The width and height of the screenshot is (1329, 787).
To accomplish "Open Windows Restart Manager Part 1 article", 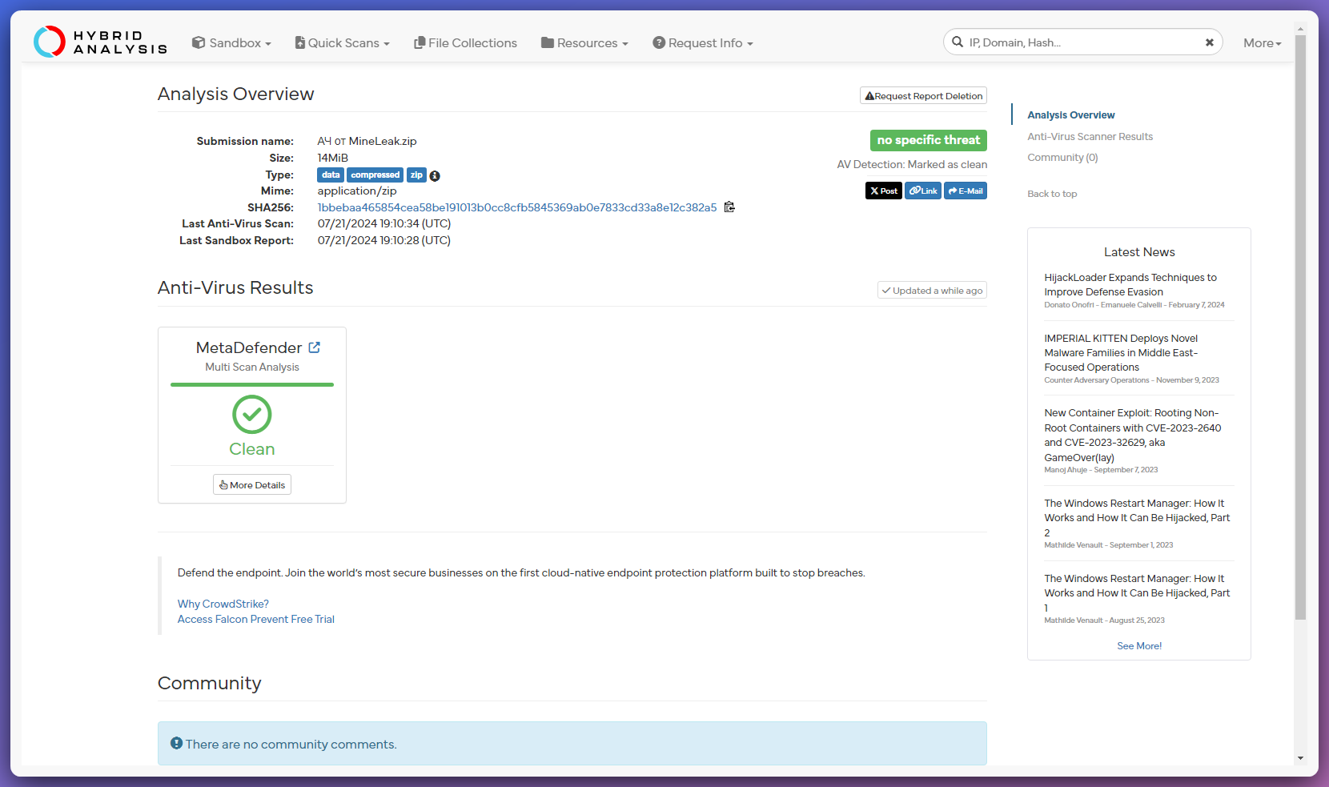I will [1137, 593].
